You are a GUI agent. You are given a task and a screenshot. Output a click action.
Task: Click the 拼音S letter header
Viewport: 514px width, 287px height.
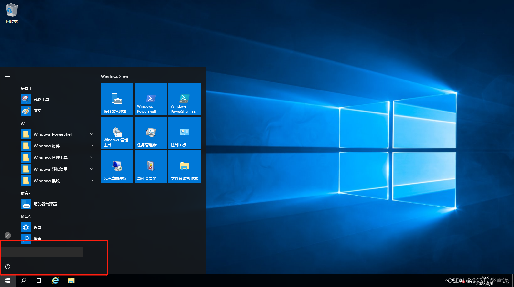tap(26, 217)
